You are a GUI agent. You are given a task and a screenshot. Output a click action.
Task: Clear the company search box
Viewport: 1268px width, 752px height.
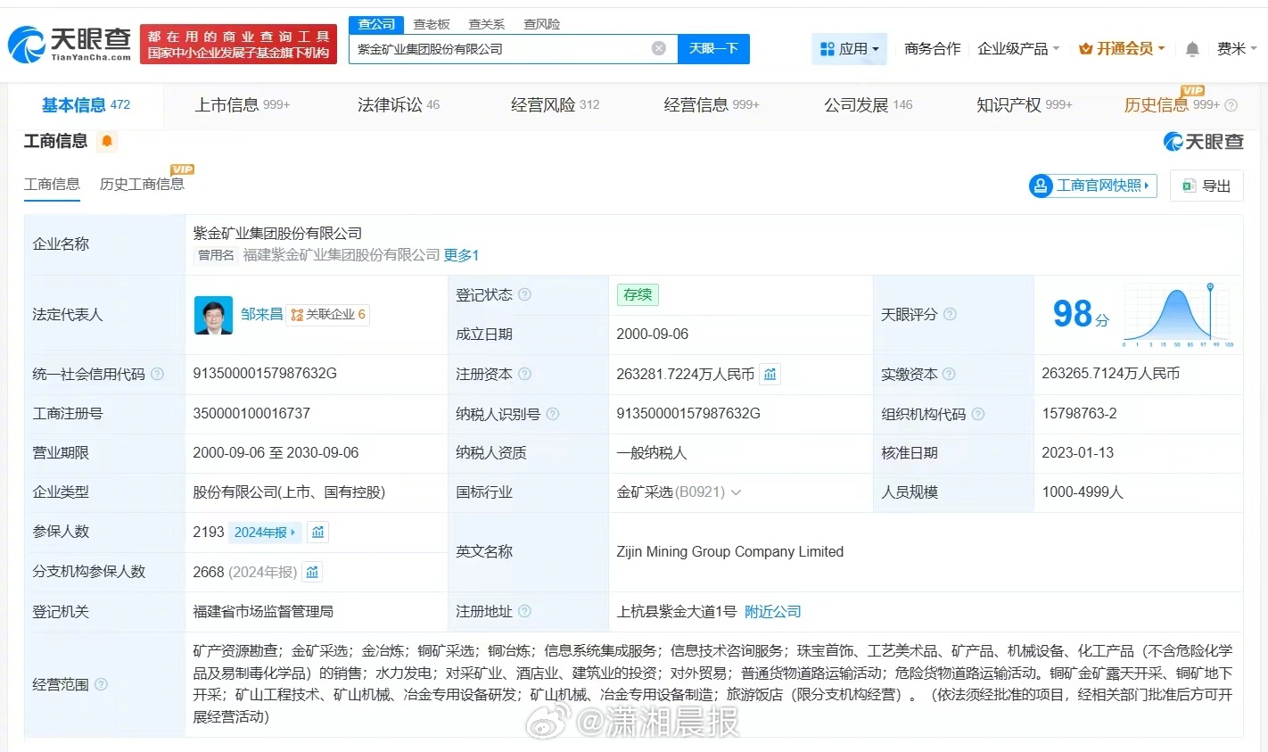pos(659,48)
